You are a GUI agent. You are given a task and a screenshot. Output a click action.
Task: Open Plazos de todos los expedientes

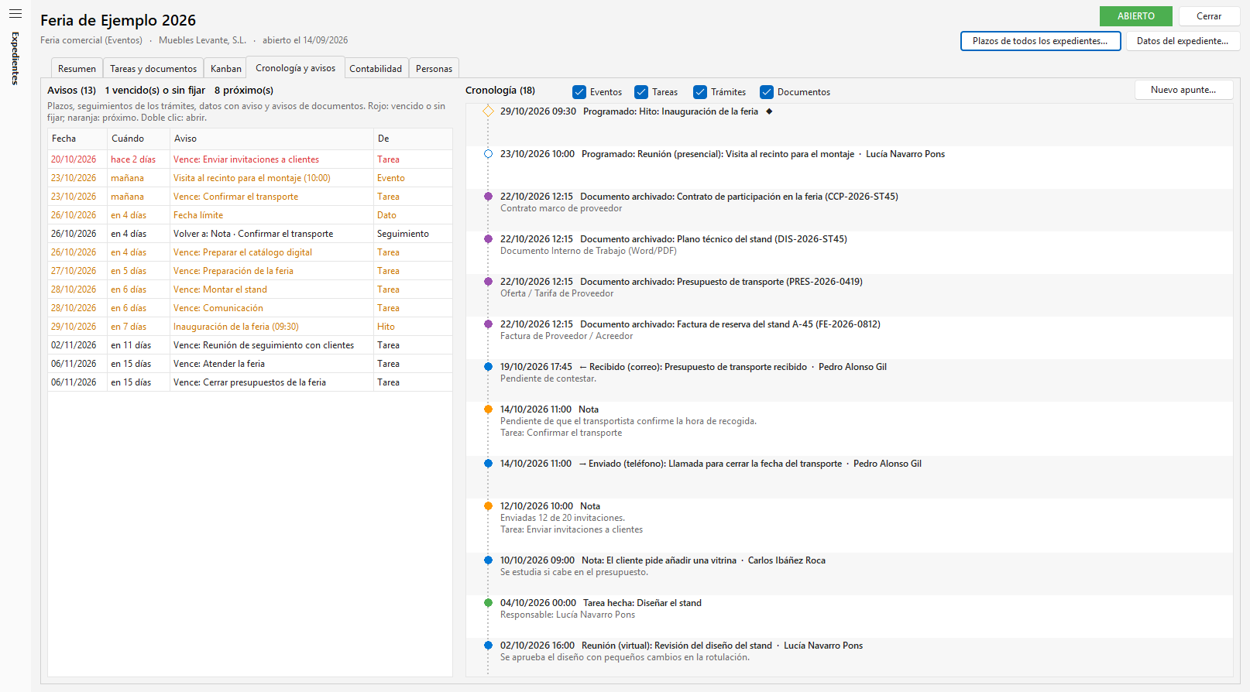point(1040,41)
